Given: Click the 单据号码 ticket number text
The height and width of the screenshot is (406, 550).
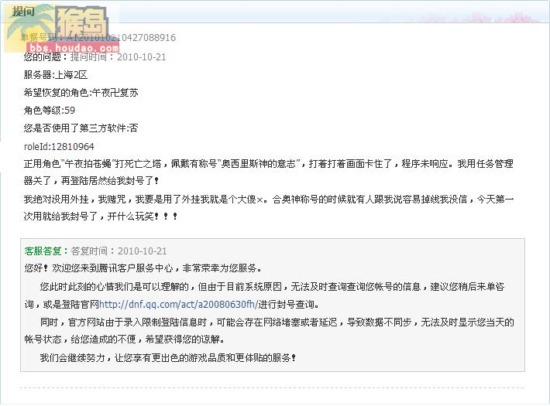Looking at the screenshot, I should (x=98, y=37).
